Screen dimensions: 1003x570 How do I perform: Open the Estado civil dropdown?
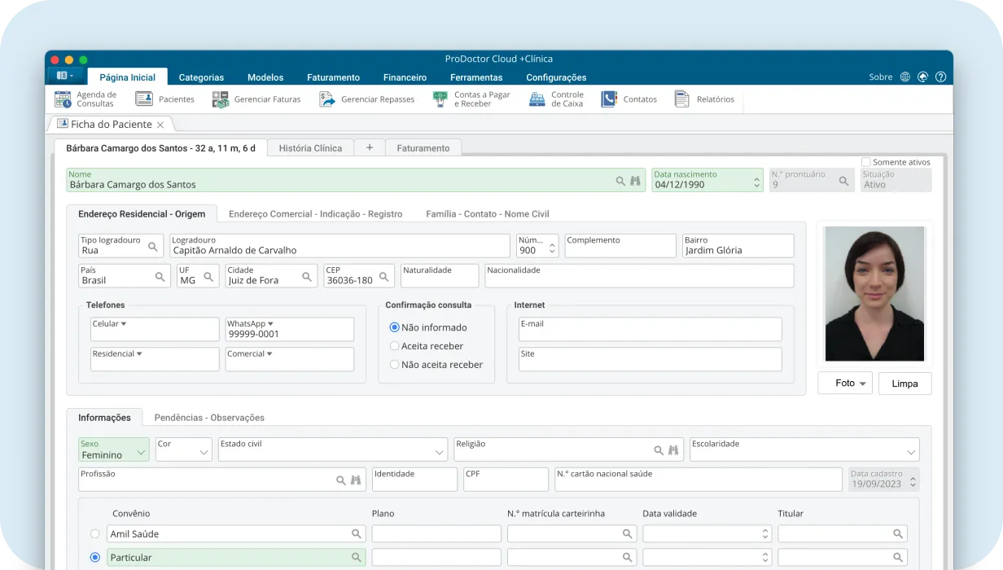[439, 452]
